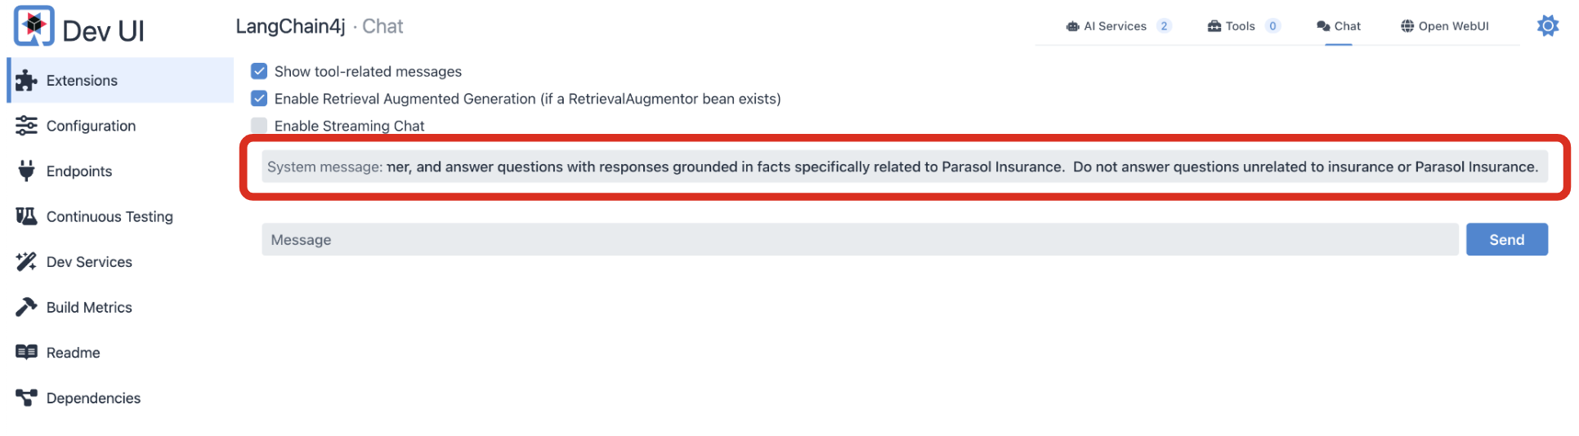
Task: Enable Streaming Chat checkbox
Action: pos(259,126)
